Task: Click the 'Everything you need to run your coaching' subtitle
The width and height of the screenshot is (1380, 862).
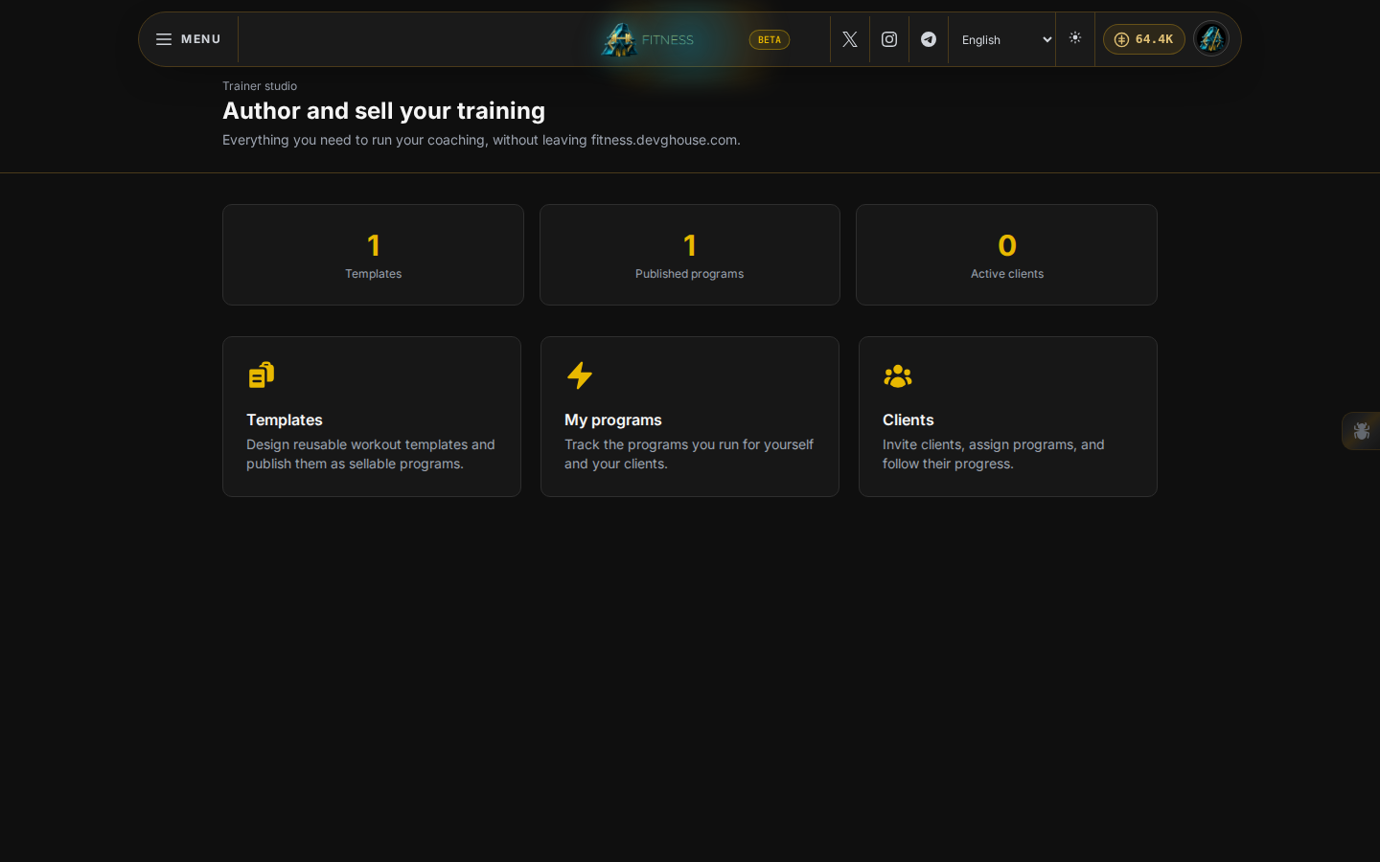Action: pyautogui.click(x=481, y=140)
